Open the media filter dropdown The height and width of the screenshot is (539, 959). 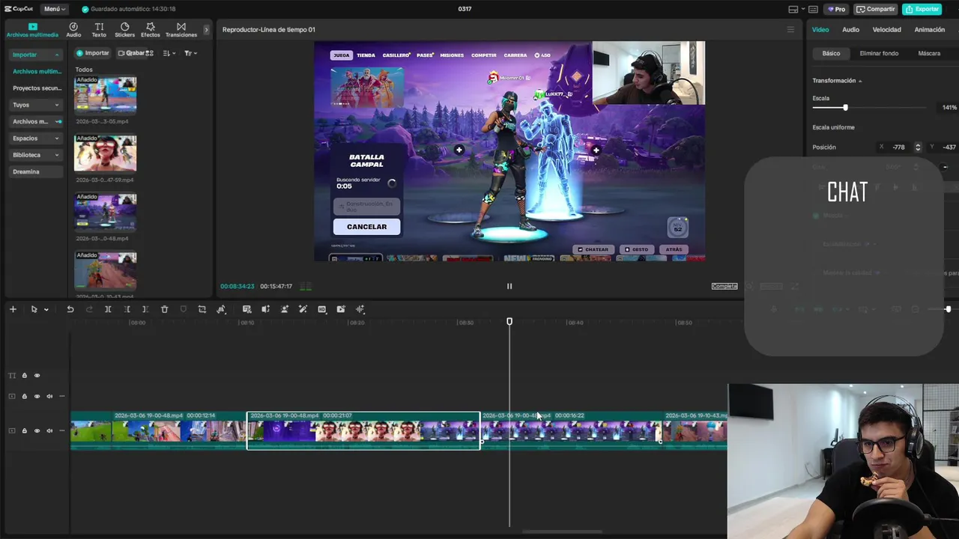[x=190, y=53]
